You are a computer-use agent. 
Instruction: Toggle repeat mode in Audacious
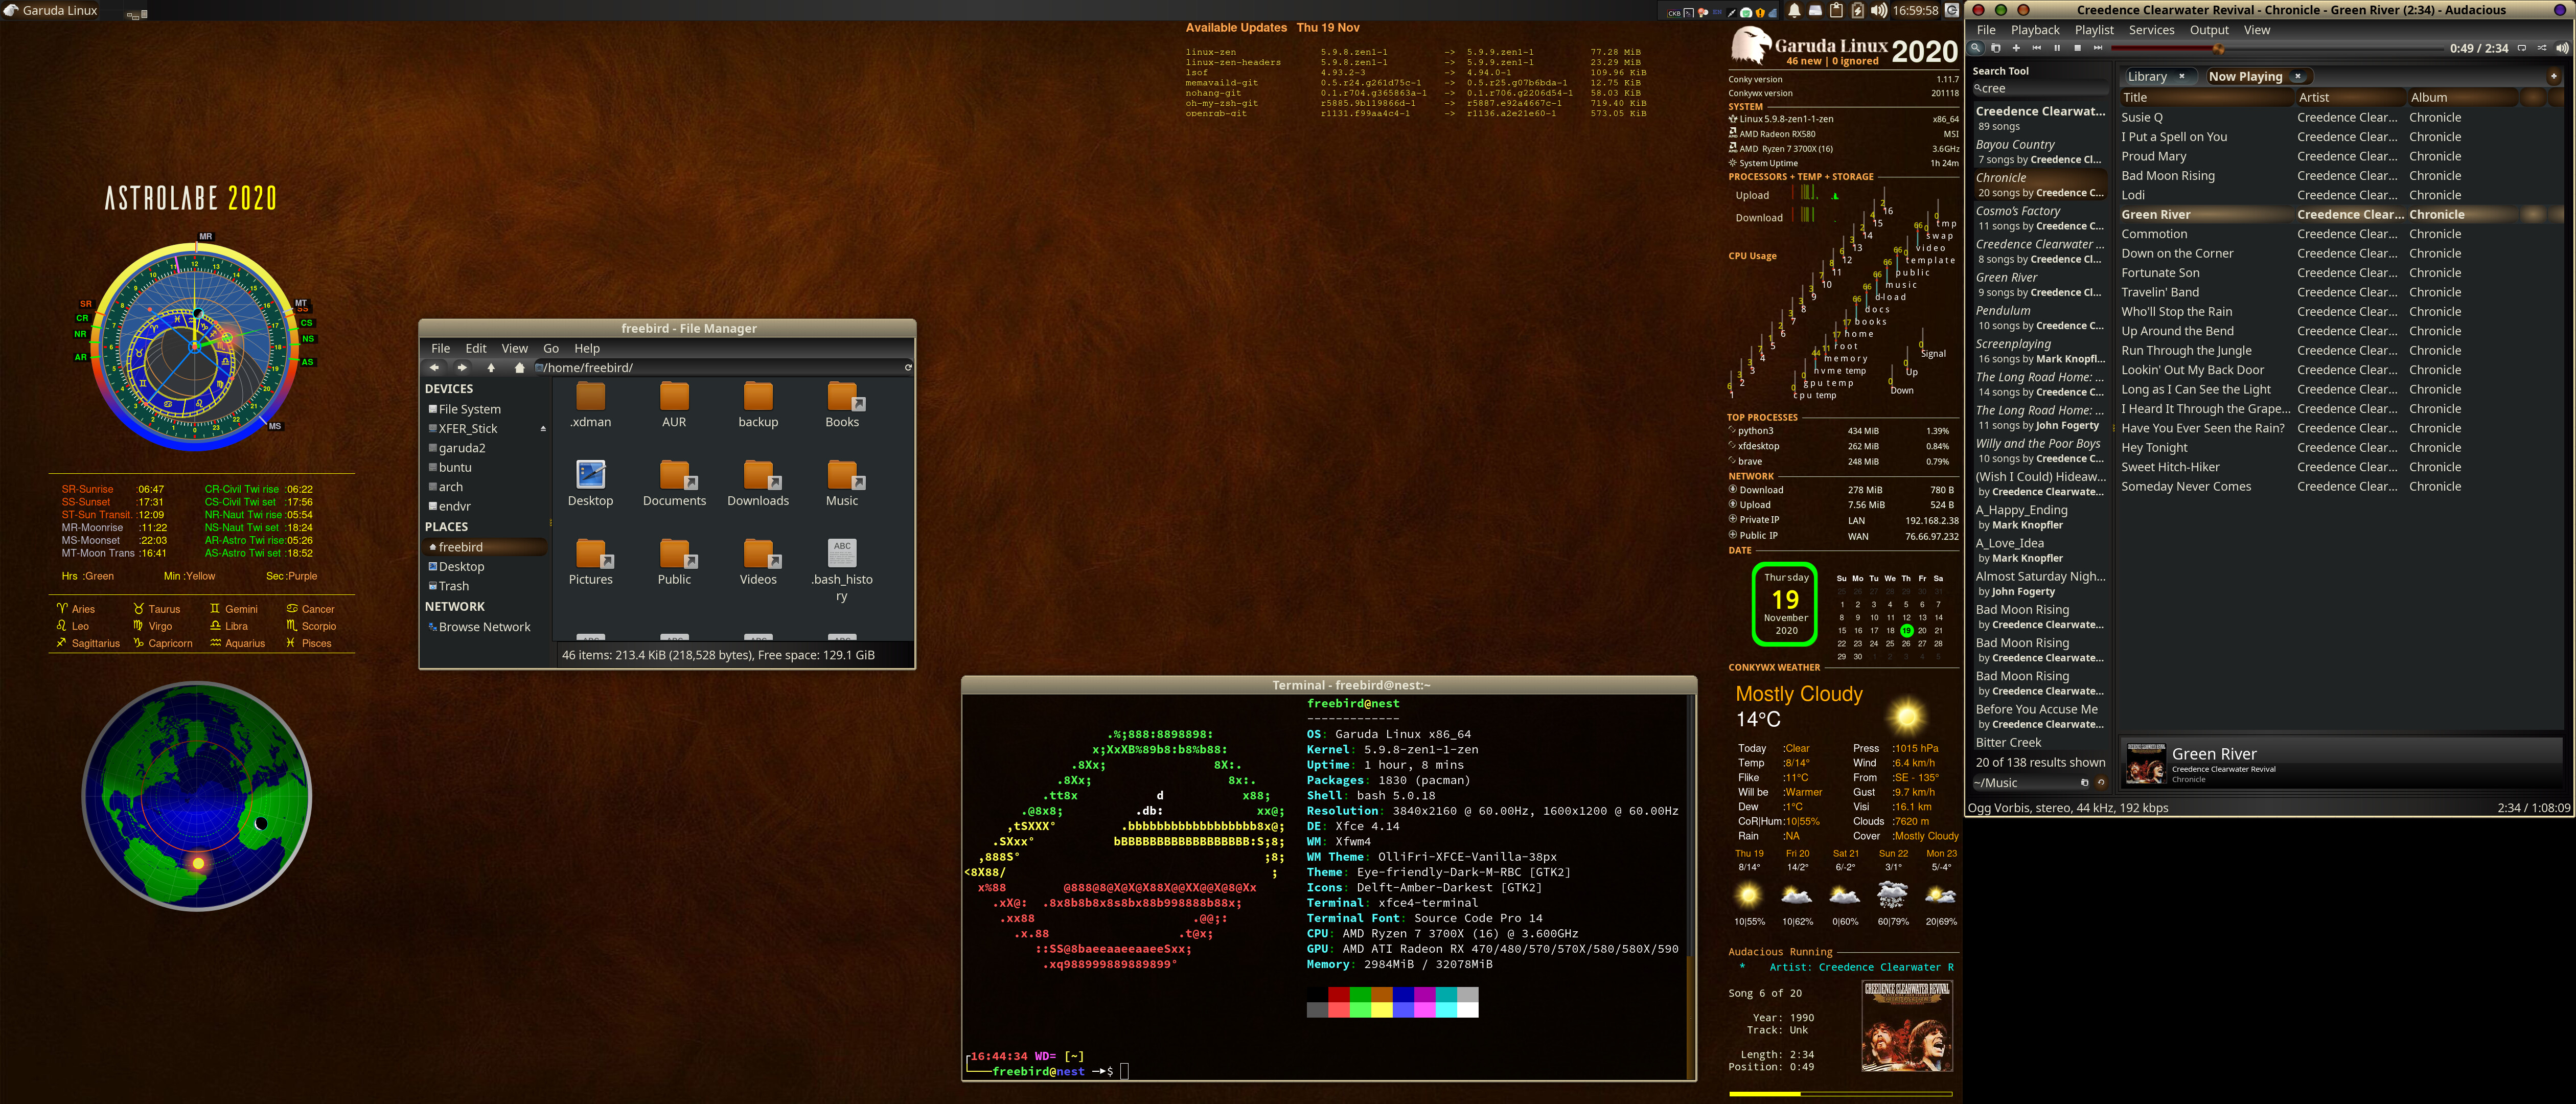coord(2521,48)
